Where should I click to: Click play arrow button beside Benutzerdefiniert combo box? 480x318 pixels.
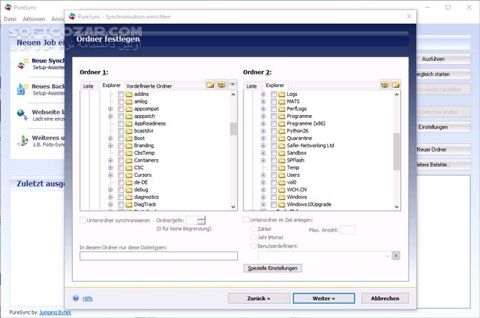396,256
